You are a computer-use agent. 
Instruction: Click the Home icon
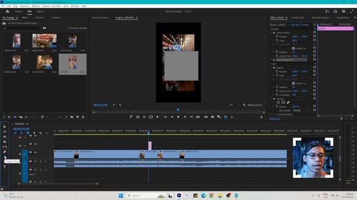coord(7,11)
